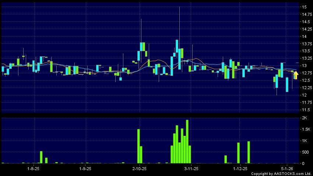Viewport: 313px width, 176px height.
Task: Click the 12 price axis label
Action: [304, 95]
